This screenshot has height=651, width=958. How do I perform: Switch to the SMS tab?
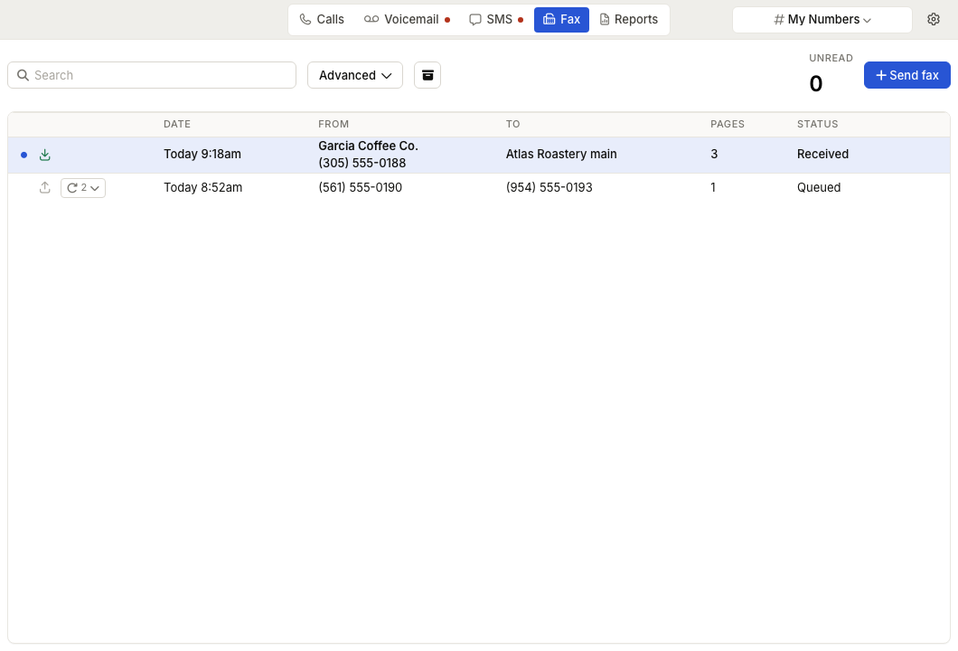point(496,20)
